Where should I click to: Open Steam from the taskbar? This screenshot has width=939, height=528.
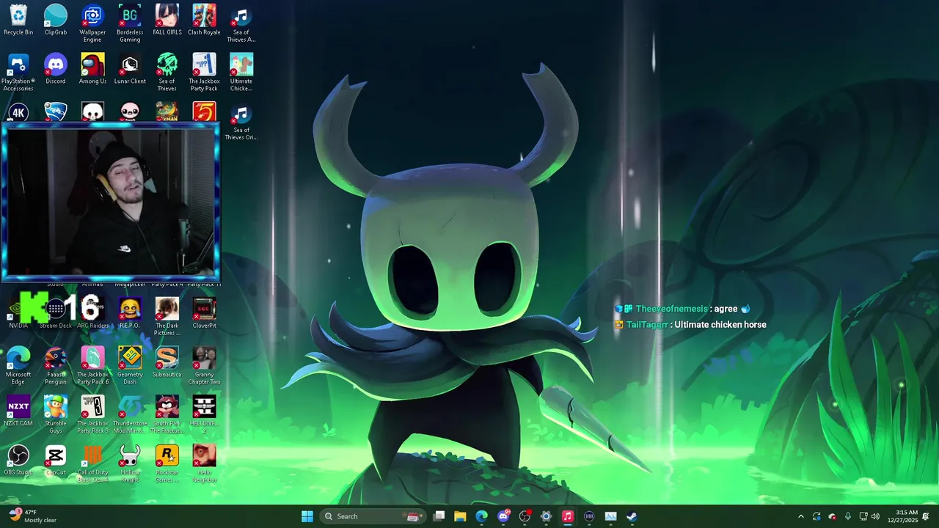(x=632, y=516)
